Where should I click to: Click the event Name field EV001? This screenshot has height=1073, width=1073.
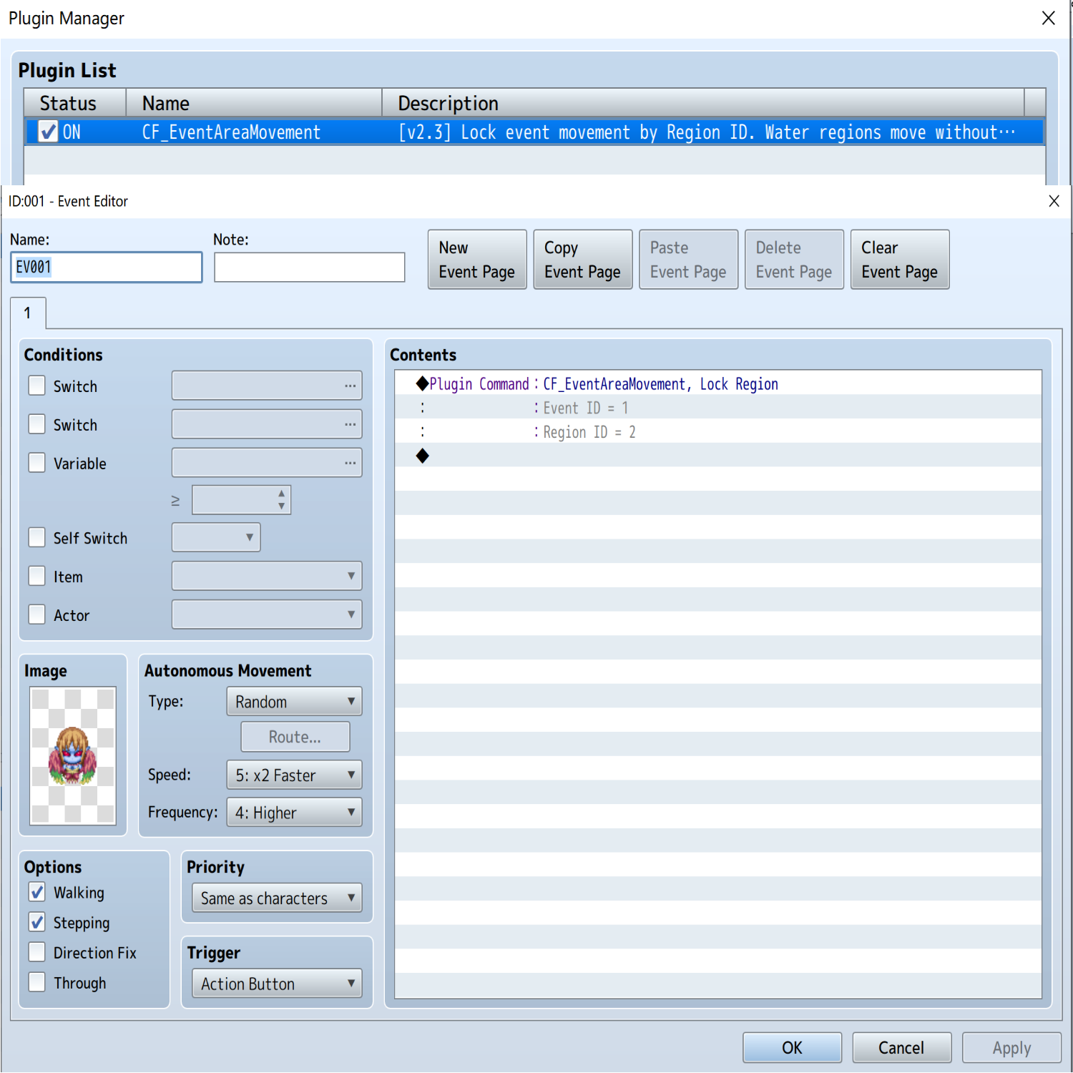pos(107,267)
